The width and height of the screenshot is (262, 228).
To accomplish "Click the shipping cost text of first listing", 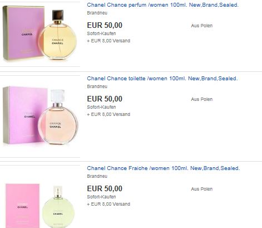I will coord(108,41).
